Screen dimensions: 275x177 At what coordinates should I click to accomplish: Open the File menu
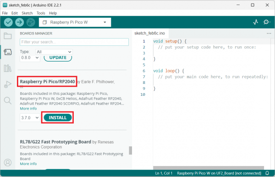tap(5, 13)
